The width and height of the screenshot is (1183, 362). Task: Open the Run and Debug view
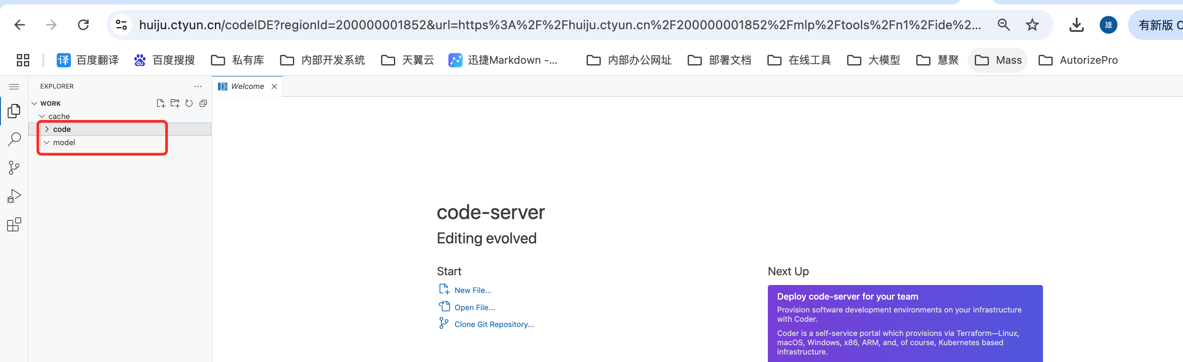pyautogui.click(x=14, y=196)
